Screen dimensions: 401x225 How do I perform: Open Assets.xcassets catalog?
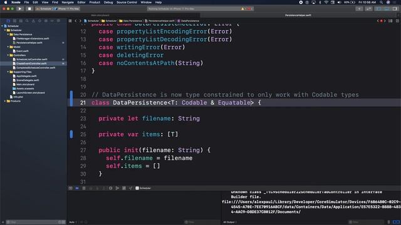pos(23,89)
